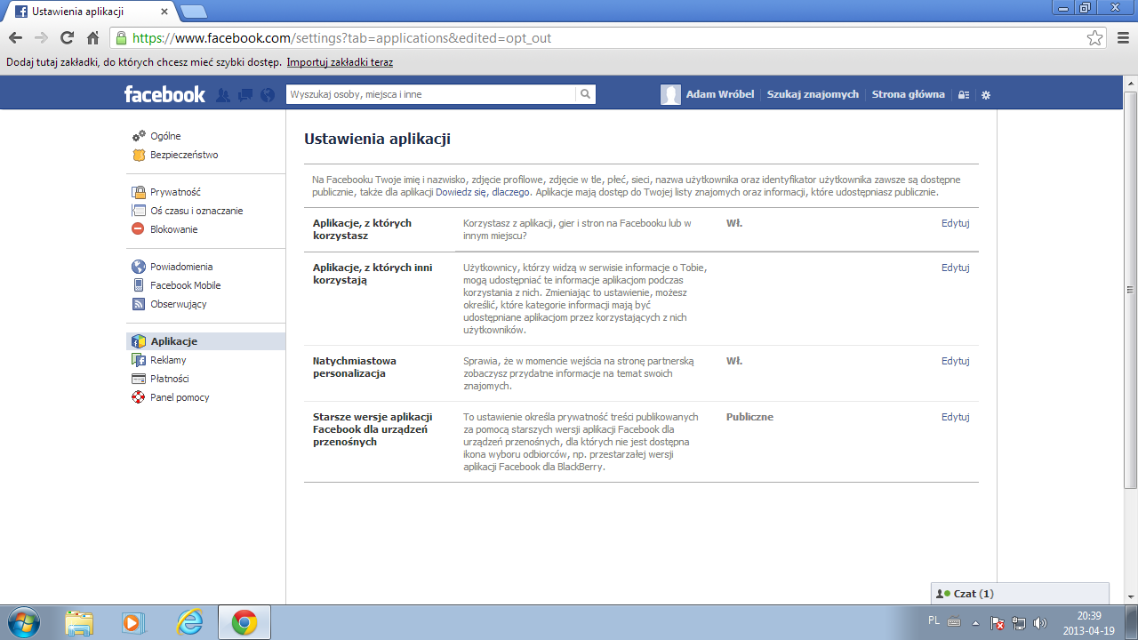Click the page vertical scrollbar
1138x640 pixels.
(1131, 289)
